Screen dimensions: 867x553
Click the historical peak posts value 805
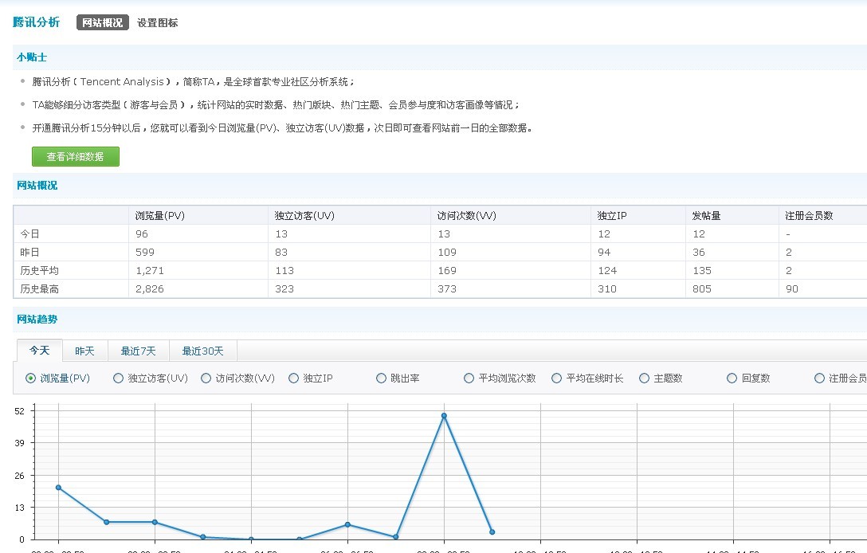702,288
